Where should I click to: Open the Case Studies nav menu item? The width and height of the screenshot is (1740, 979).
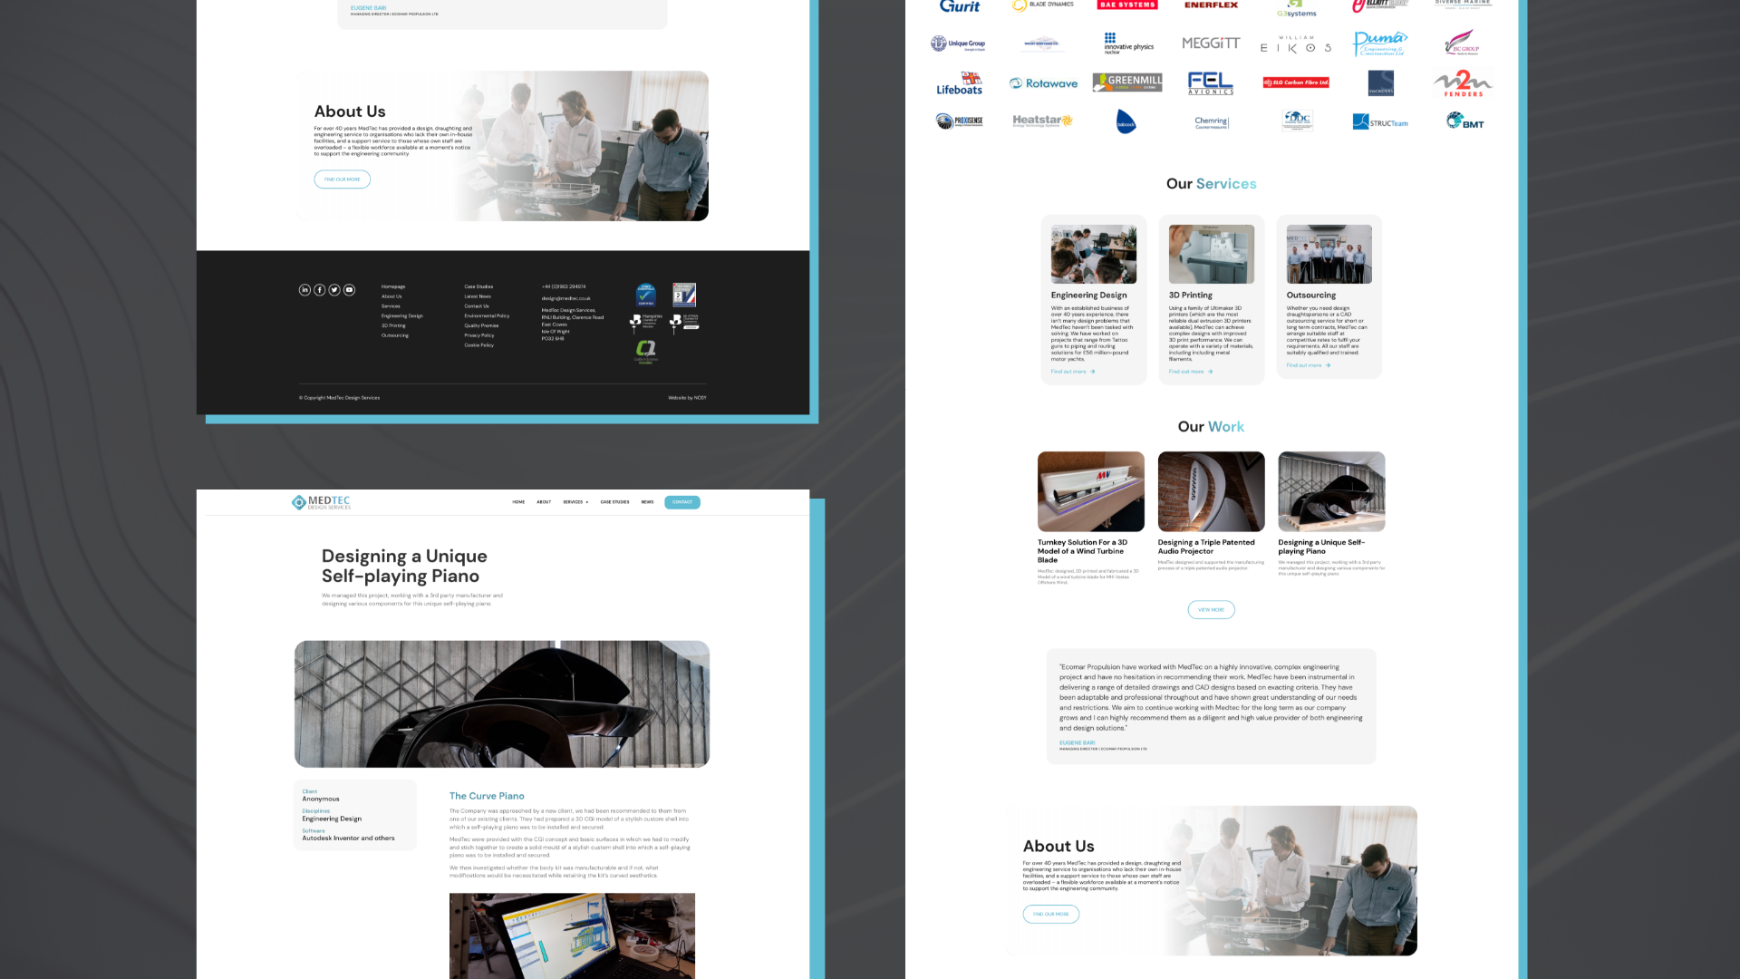[x=614, y=502]
